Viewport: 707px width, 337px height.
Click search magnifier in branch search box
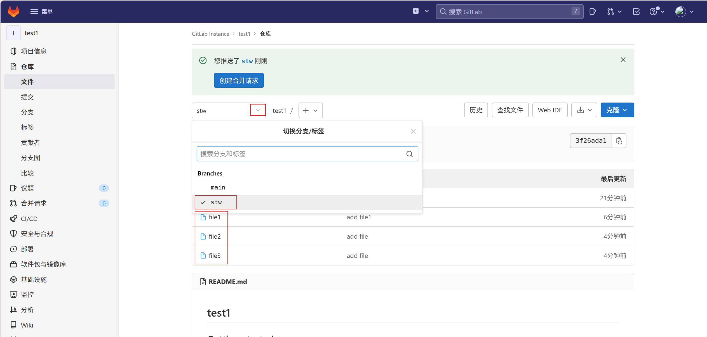pyautogui.click(x=409, y=154)
